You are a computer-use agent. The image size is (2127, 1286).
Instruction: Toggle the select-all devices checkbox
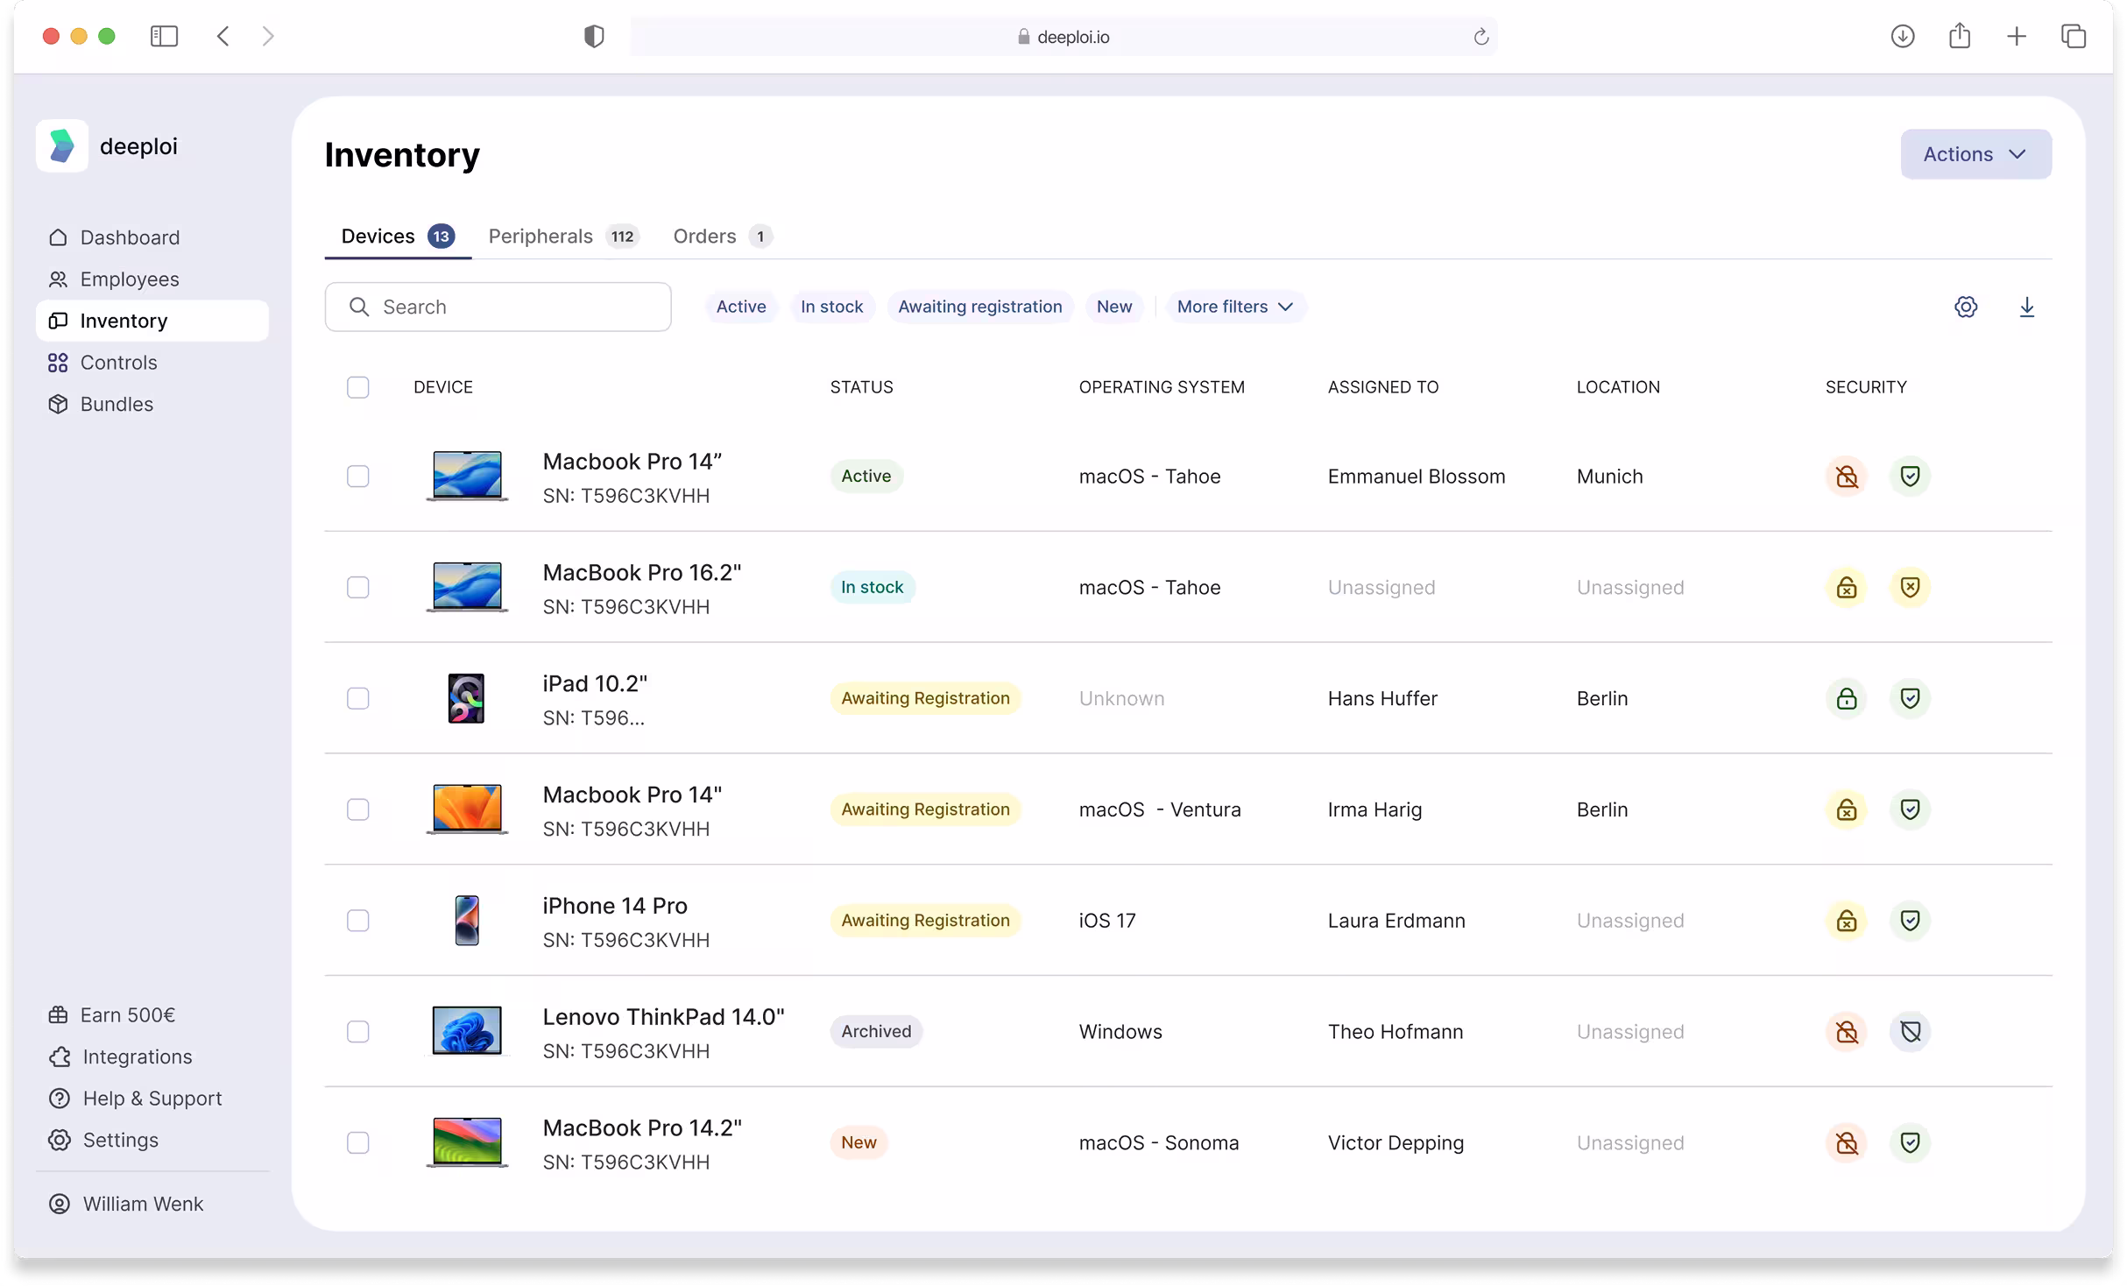(x=357, y=387)
